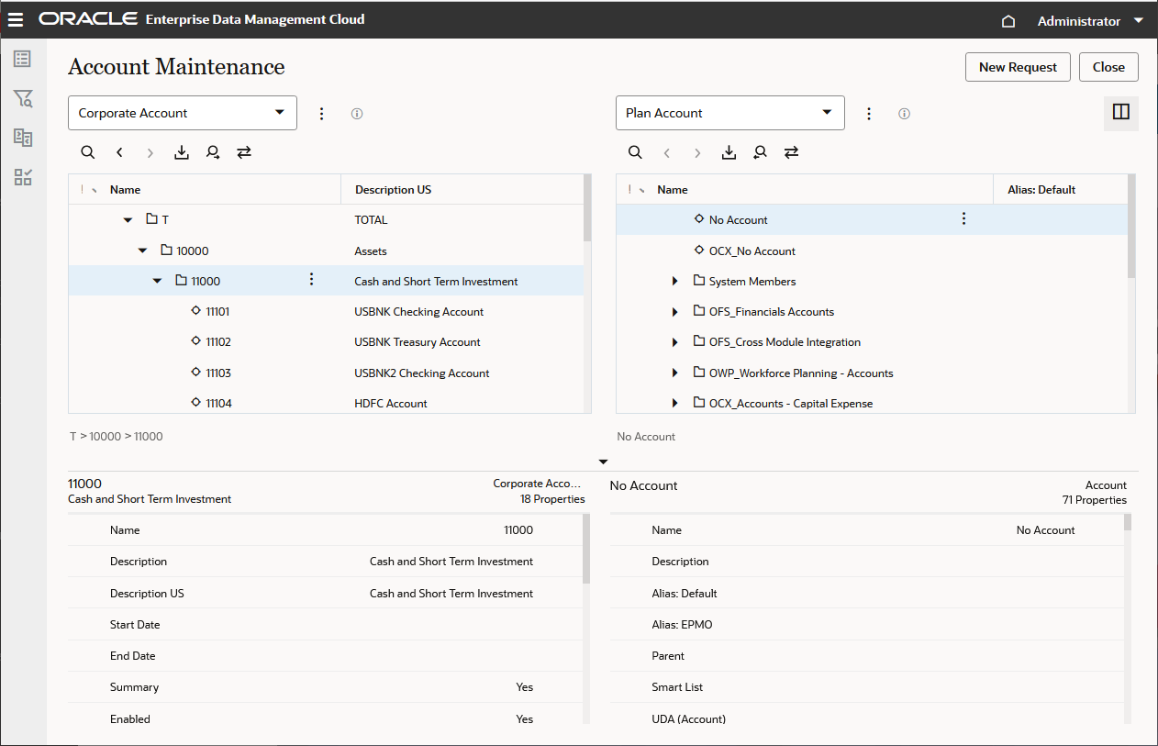This screenshot has height=746, width=1158.
Task: Select node 11104 HDFC Account
Action: (326, 402)
